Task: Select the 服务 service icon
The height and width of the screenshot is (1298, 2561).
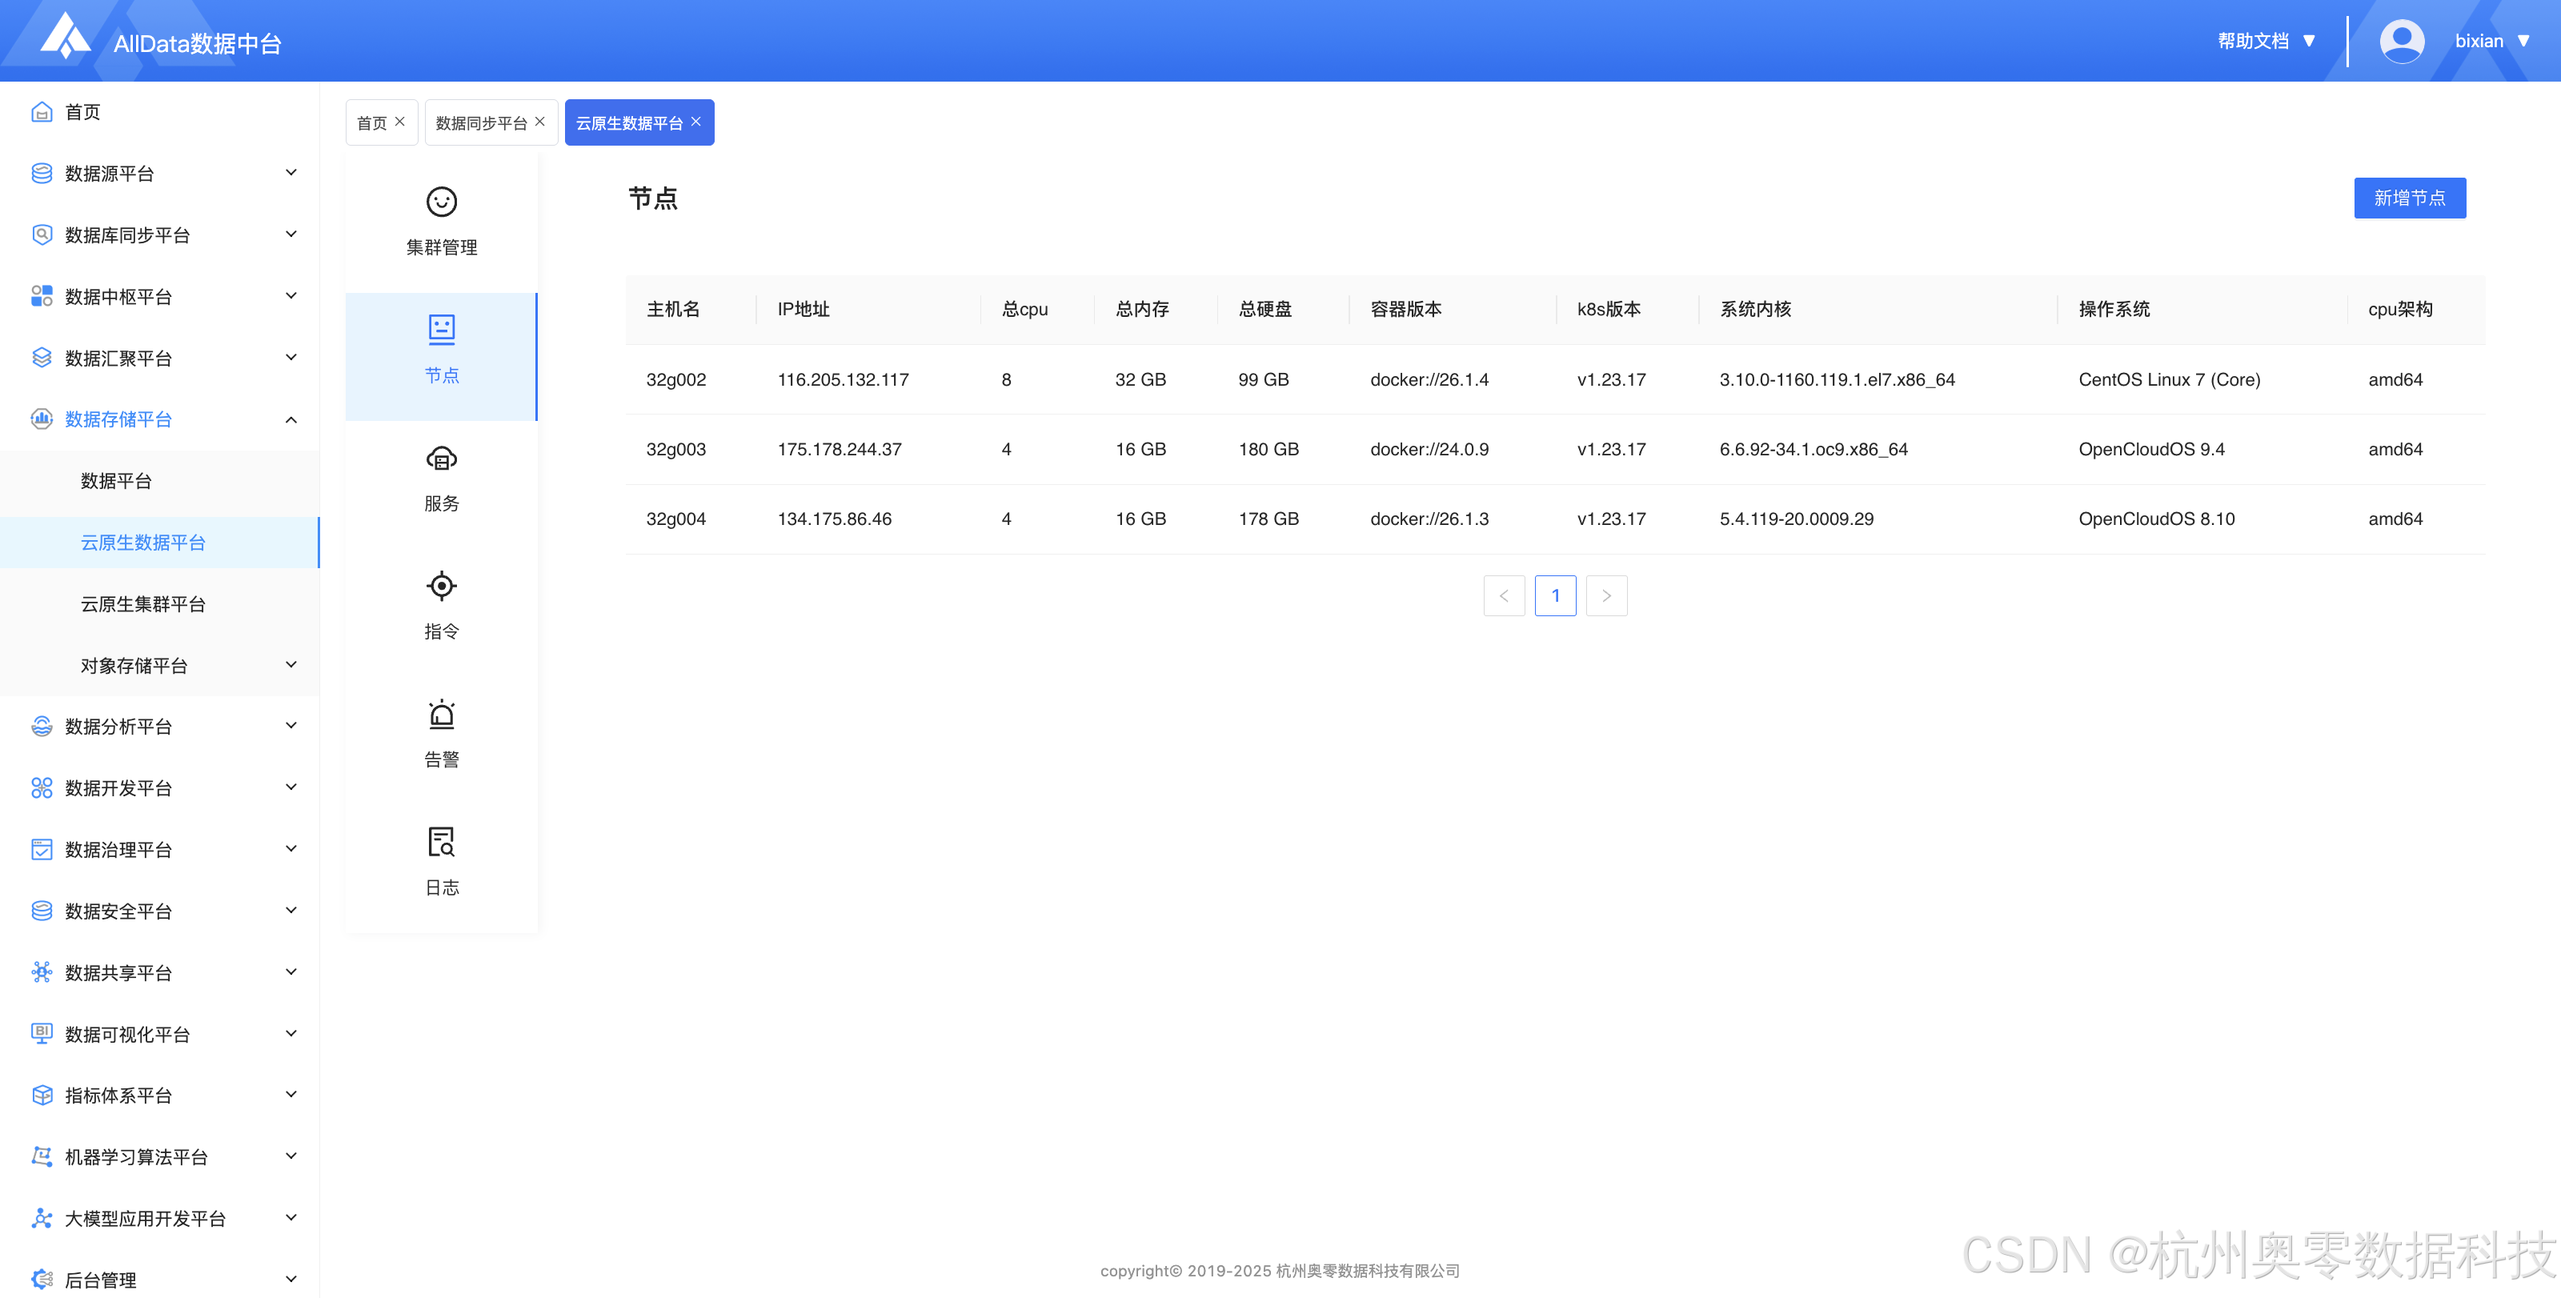Action: [442, 459]
